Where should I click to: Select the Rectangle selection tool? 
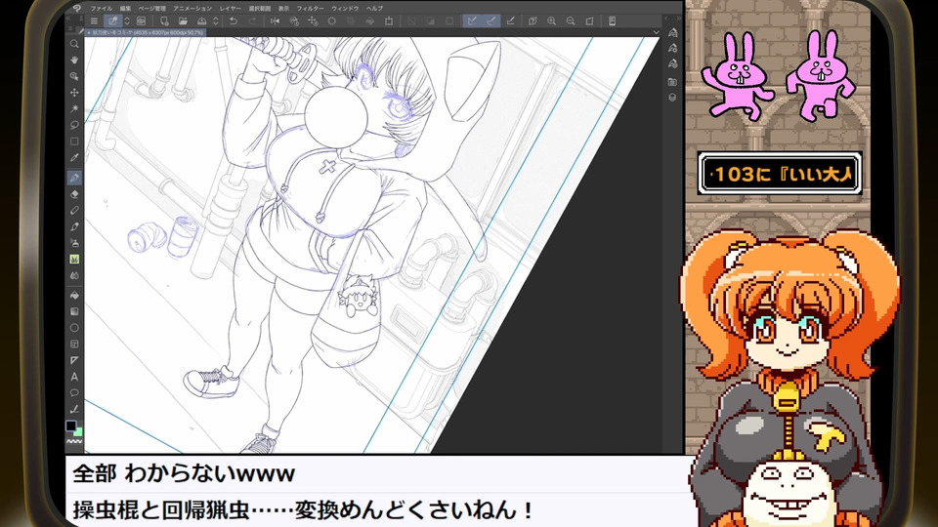click(x=74, y=142)
